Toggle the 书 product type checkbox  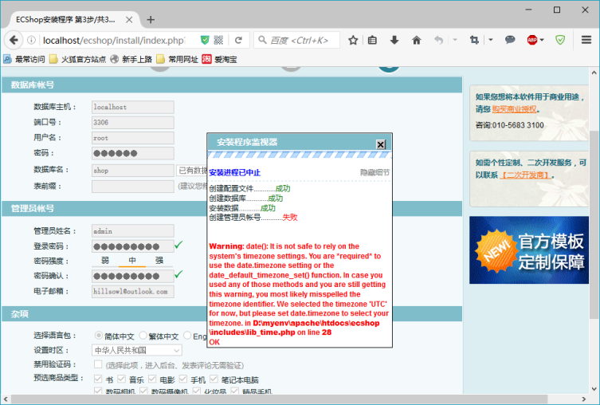point(98,379)
